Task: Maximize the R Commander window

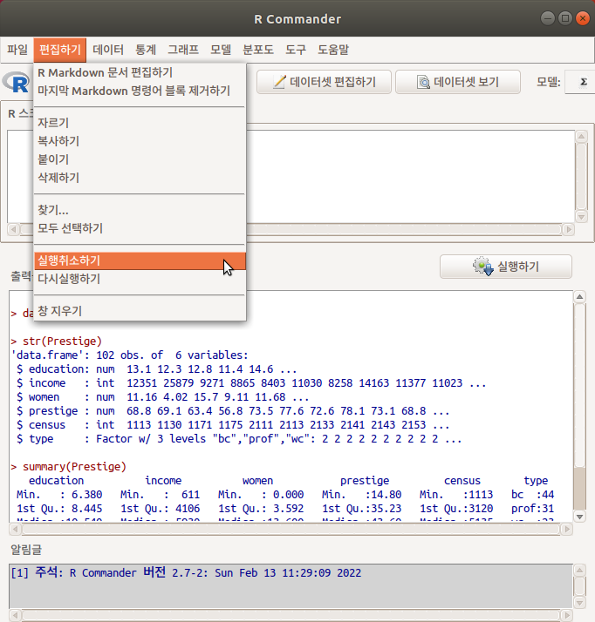Action: click(564, 18)
